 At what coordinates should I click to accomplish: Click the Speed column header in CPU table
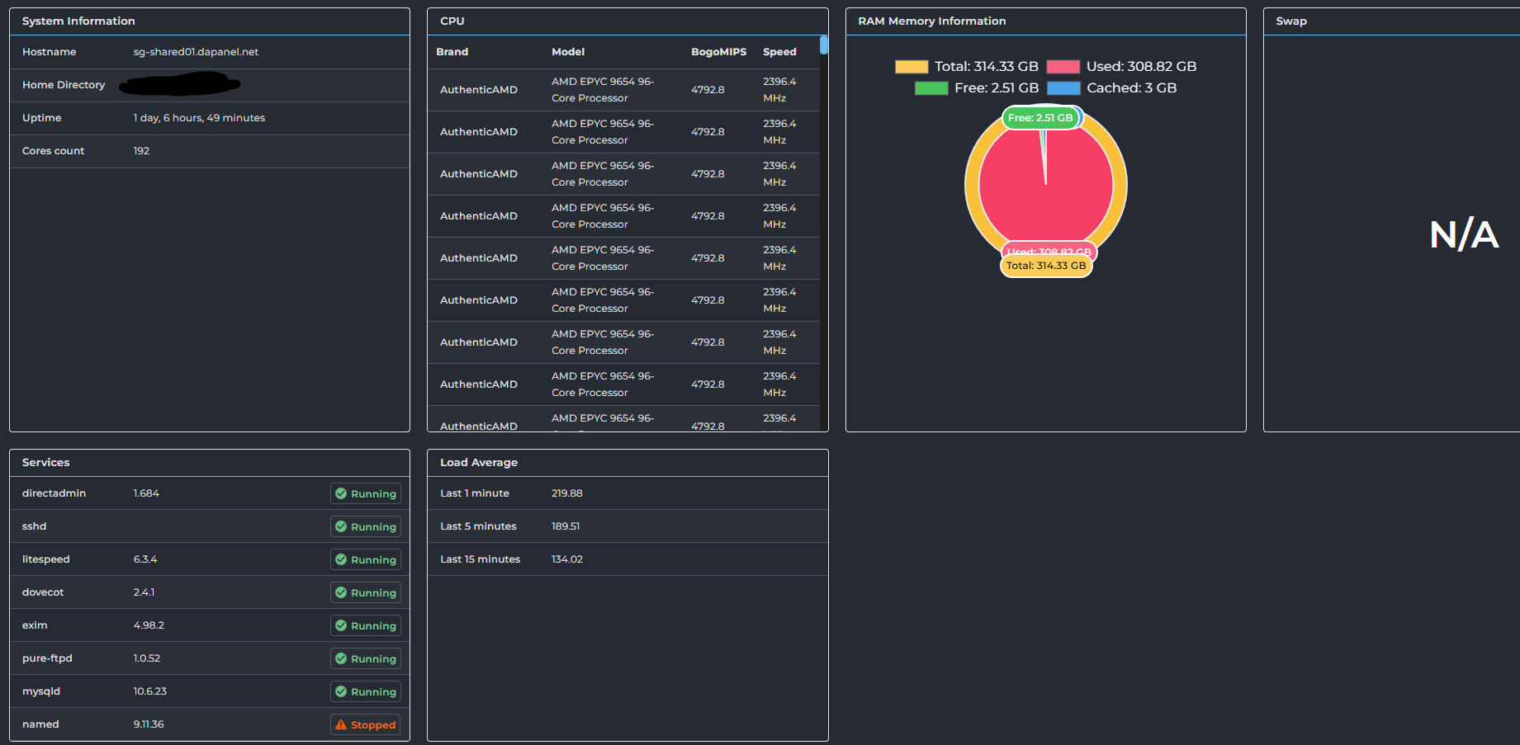tap(779, 52)
